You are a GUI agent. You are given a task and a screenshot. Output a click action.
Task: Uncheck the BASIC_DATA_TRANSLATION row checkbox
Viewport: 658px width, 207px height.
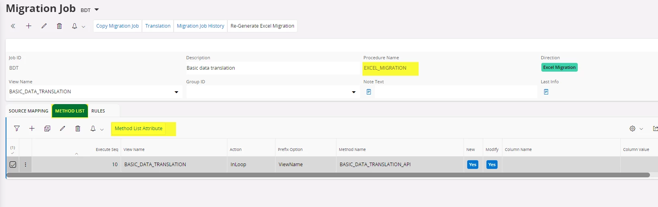pos(13,165)
